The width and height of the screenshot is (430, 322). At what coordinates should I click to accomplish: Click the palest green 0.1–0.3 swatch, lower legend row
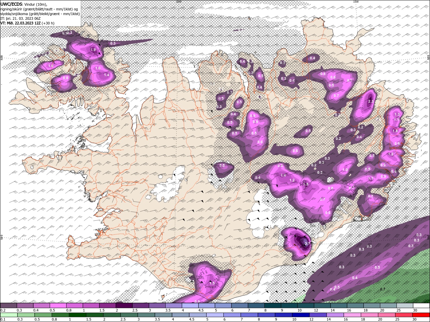[x=9, y=315]
